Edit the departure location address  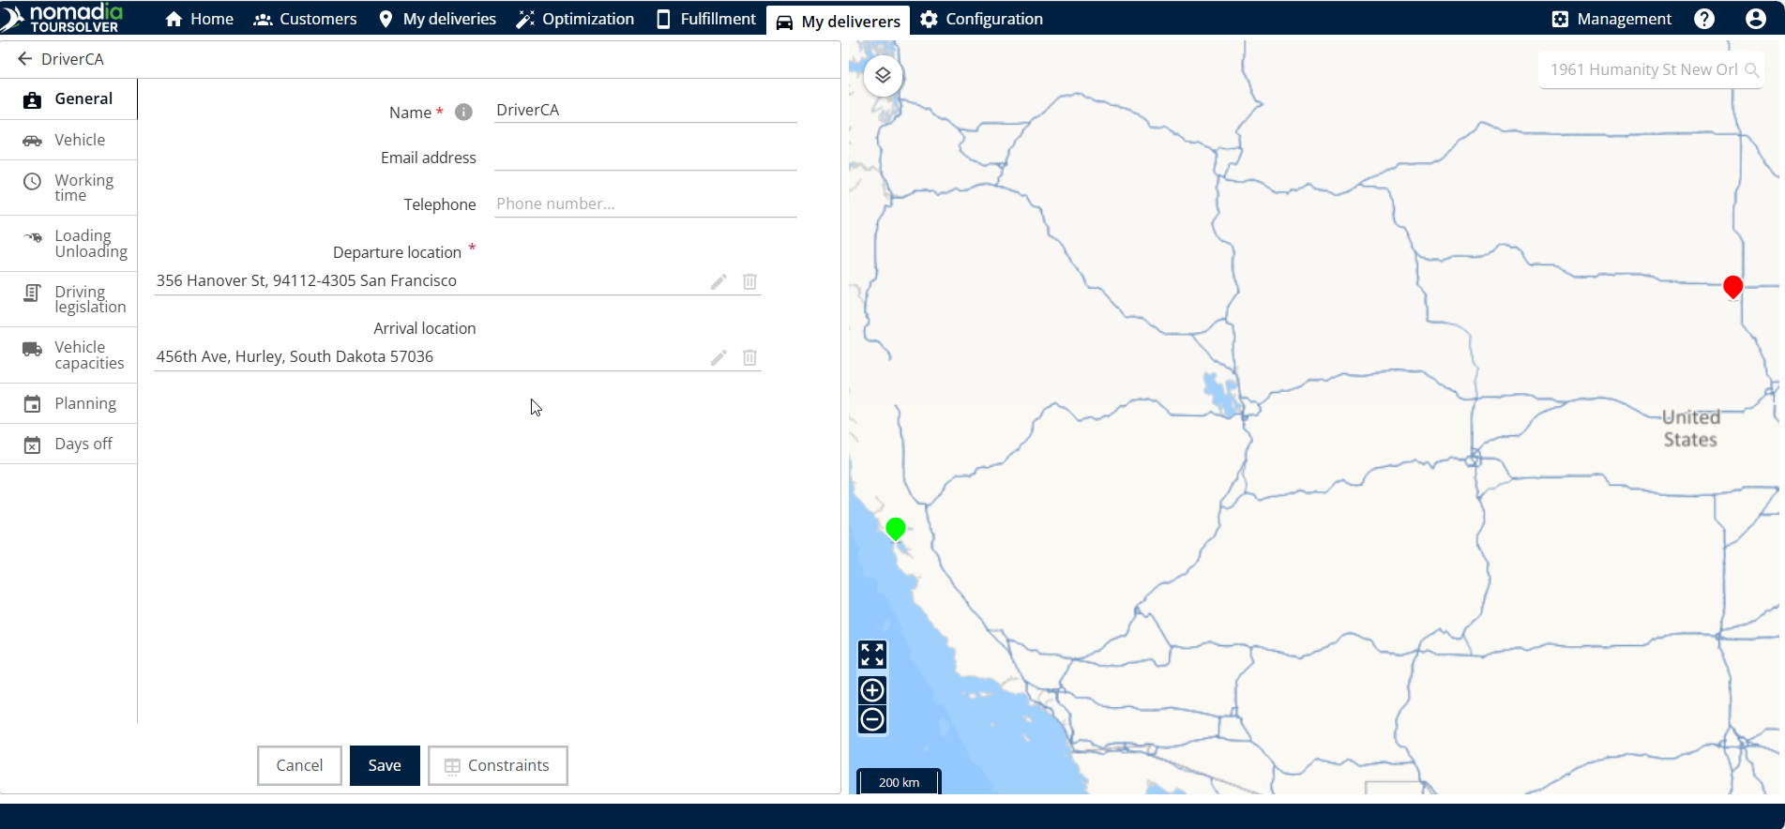(719, 281)
